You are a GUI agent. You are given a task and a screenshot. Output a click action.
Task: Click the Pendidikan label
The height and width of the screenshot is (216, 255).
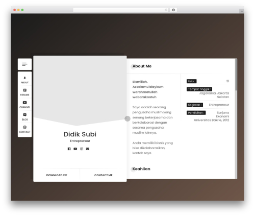pos(196,113)
